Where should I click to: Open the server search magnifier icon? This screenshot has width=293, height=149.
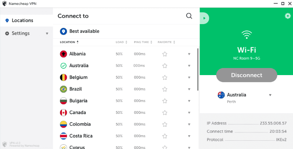coord(189,16)
